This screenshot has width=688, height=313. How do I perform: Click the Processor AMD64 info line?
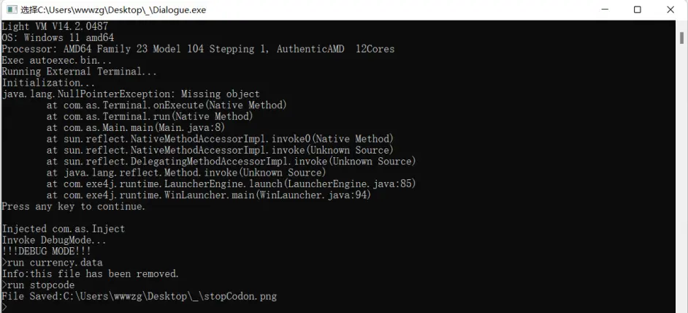198,49
